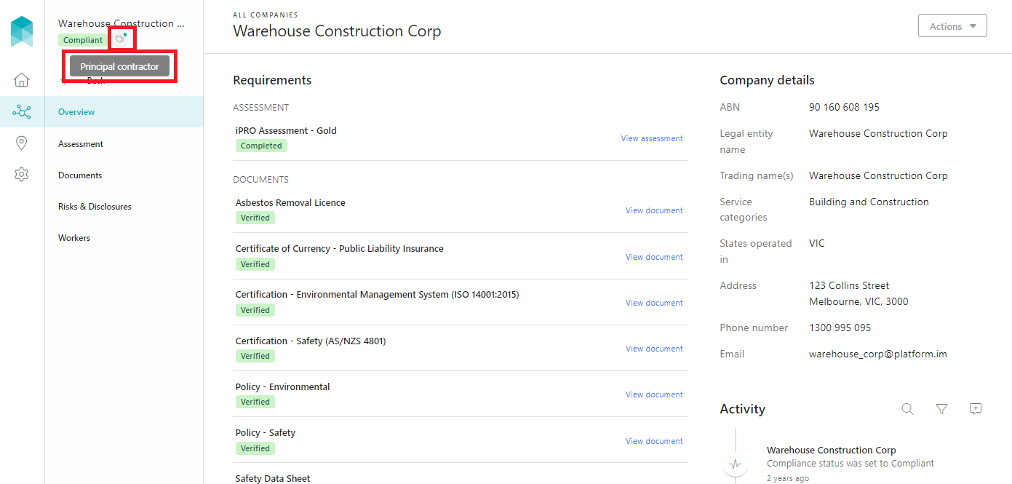Click View assessment link
1012x484 pixels.
[652, 138]
